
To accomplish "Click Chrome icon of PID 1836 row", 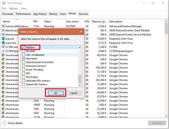I will [3, 113].
